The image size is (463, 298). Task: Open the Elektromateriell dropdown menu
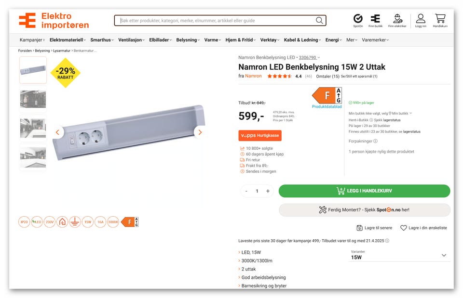68,40
